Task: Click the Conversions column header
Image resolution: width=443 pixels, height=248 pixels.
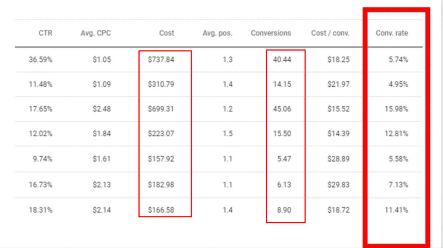Action: [x=271, y=33]
